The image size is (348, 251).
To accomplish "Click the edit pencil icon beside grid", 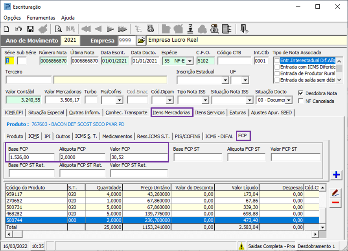I will tap(335, 193).
